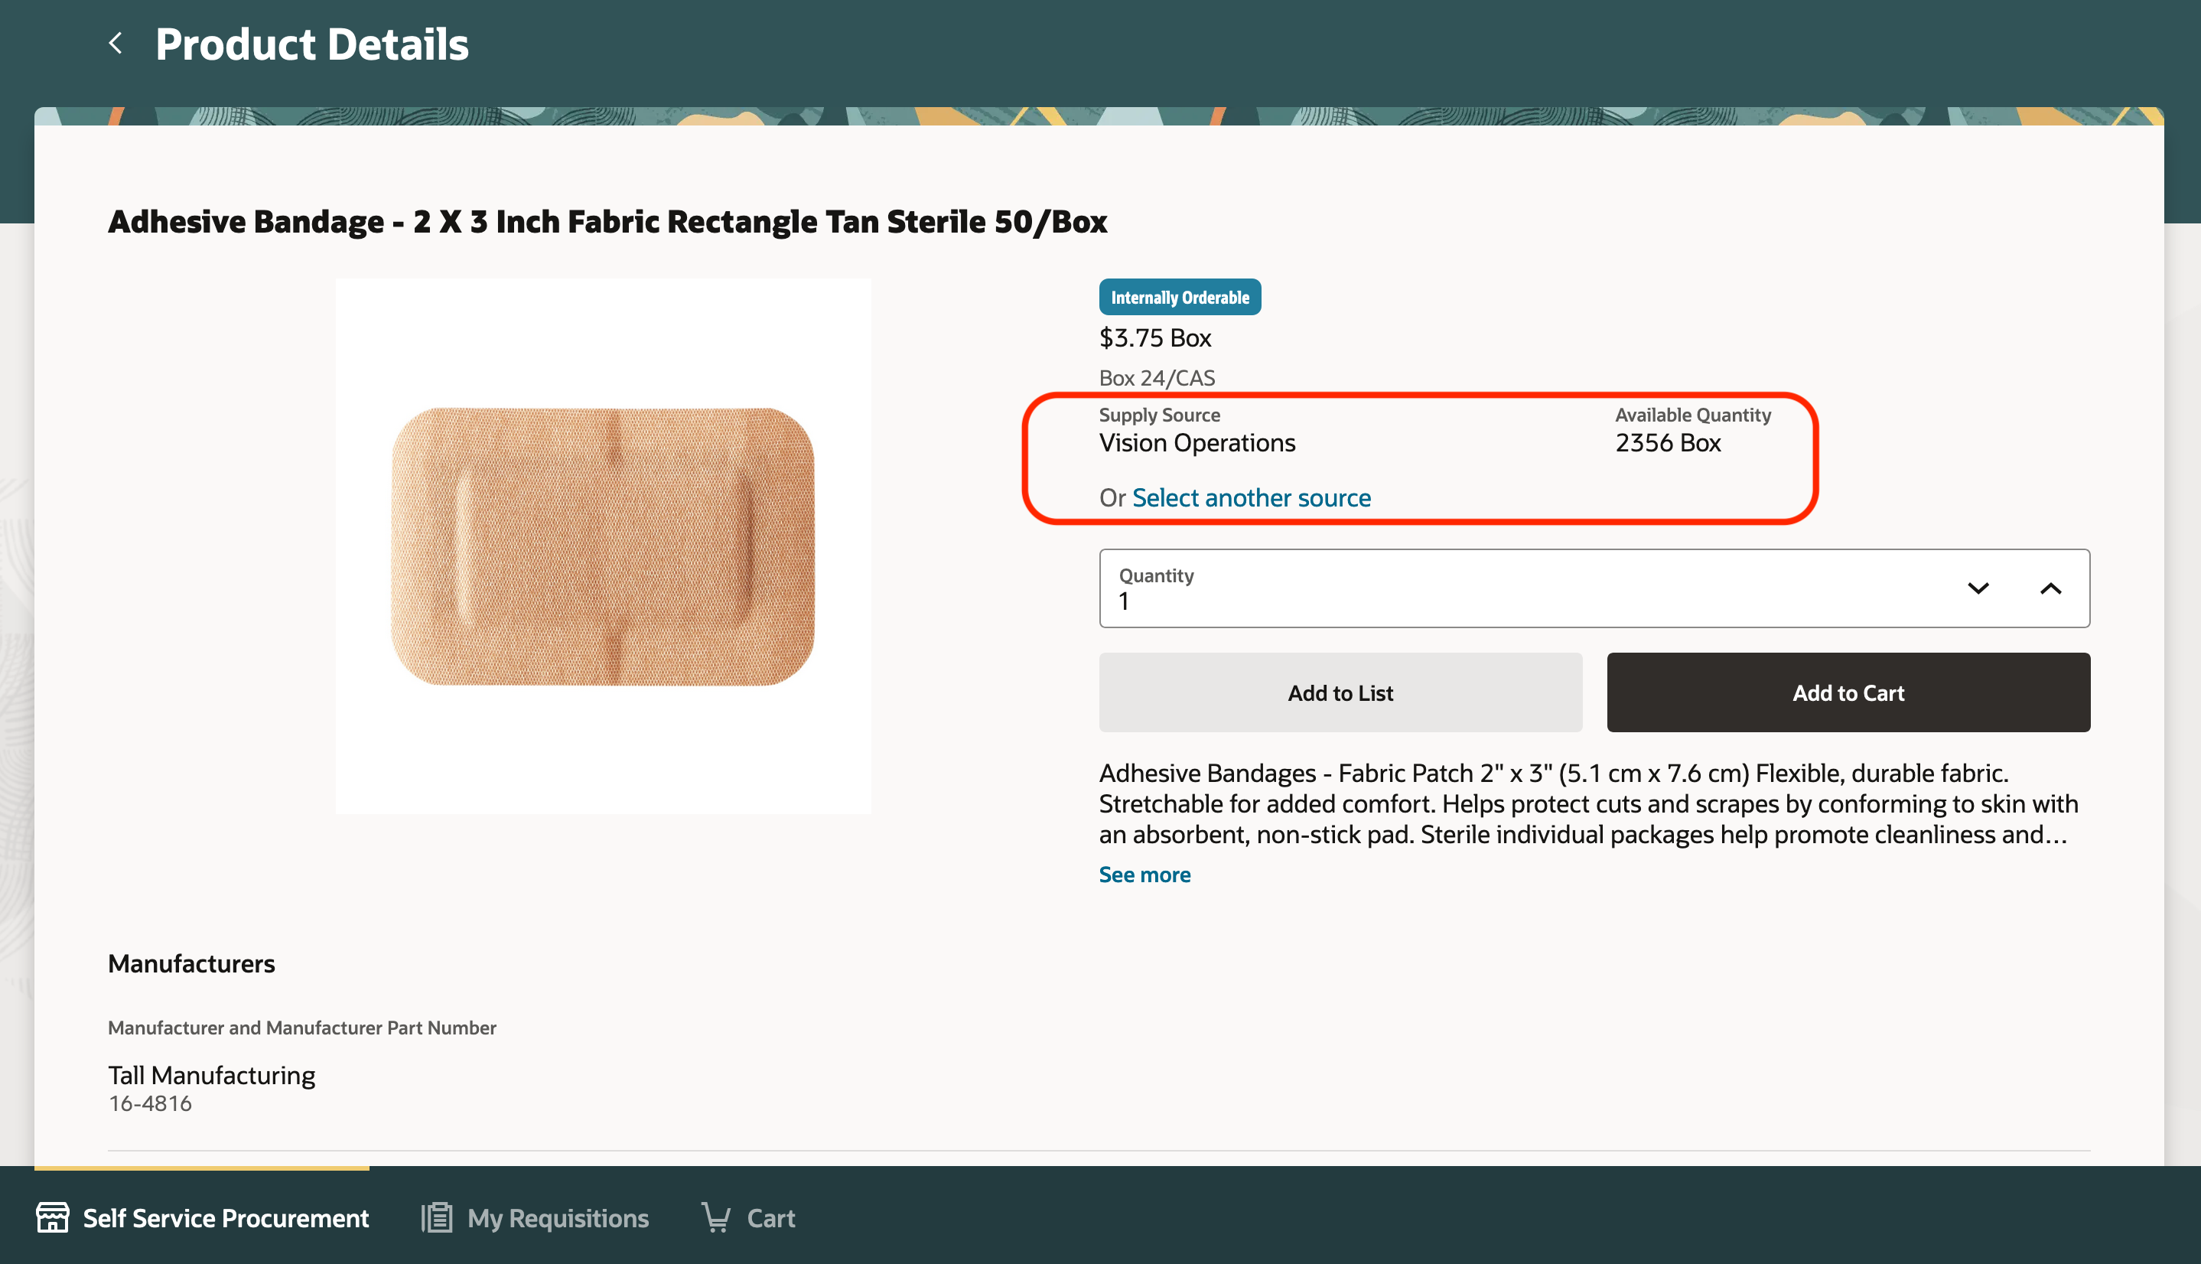The image size is (2201, 1264).
Task: Expand description with See more
Action: (x=1144, y=875)
